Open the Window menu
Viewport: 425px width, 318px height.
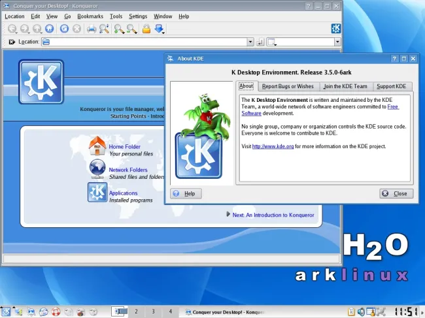(163, 16)
